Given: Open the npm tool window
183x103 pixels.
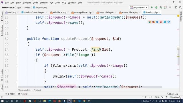Looking at the screenshot, I should [x=2, y=87].
